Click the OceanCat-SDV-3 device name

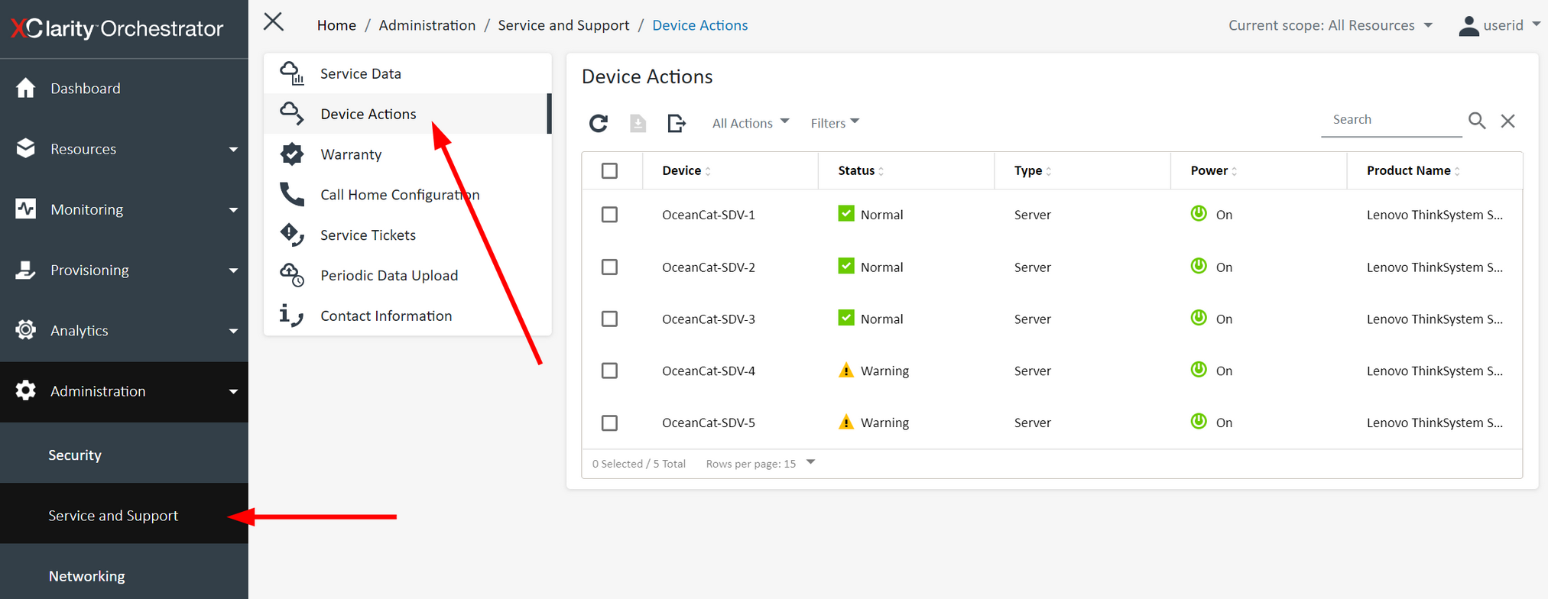pyautogui.click(x=709, y=319)
